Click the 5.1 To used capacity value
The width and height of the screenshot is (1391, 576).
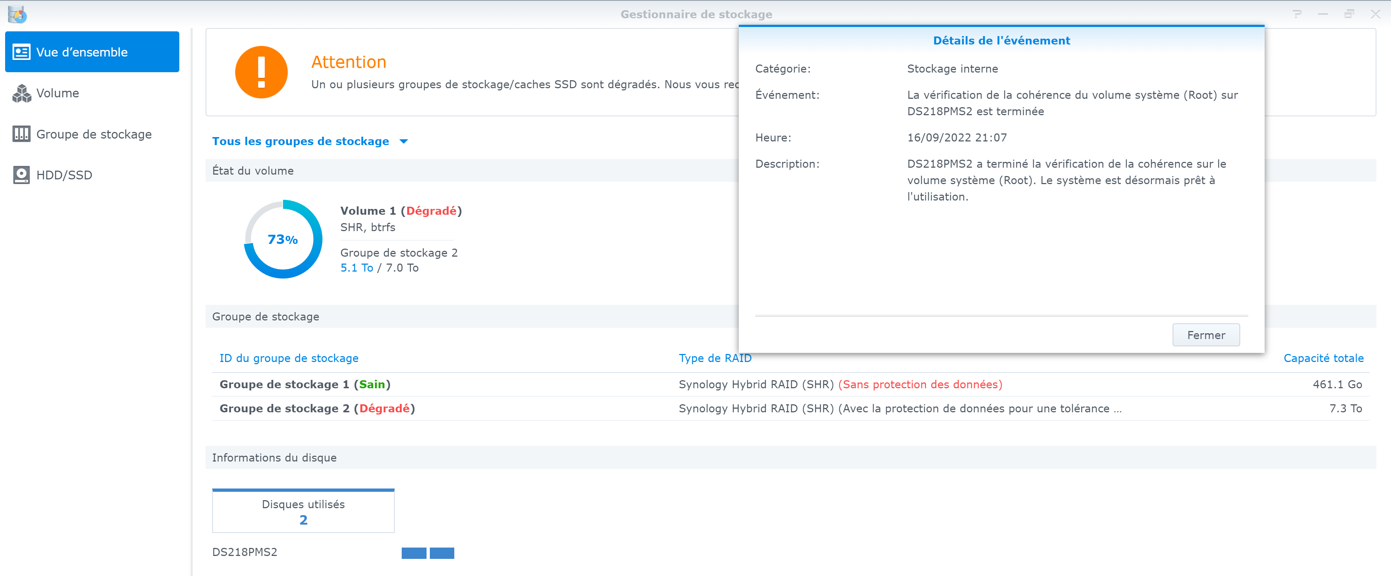pyautogui.click(x=356, y=268)
